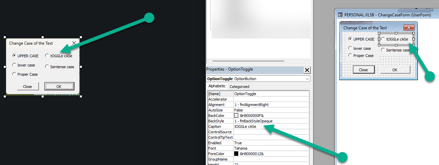
Task: Close the running Change Case dialog with X
Action: tap(74, 43)
